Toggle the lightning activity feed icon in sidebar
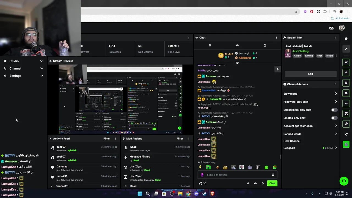 point(346,73)
